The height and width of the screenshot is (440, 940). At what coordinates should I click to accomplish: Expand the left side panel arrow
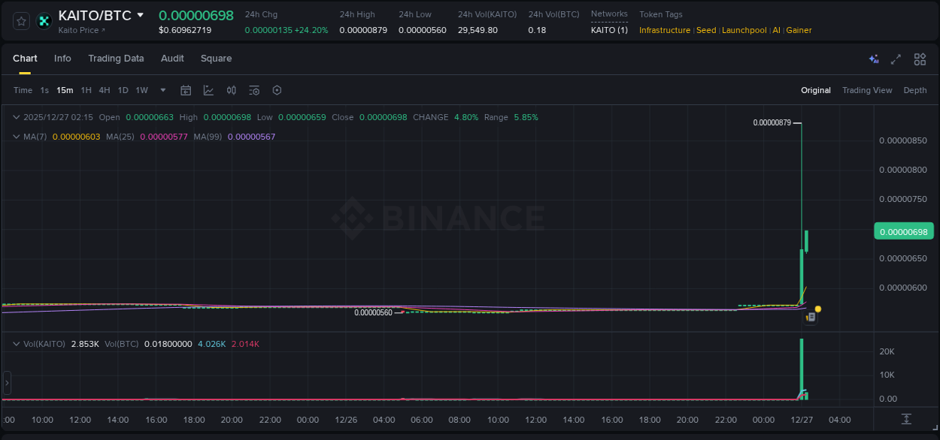[6, 383]
